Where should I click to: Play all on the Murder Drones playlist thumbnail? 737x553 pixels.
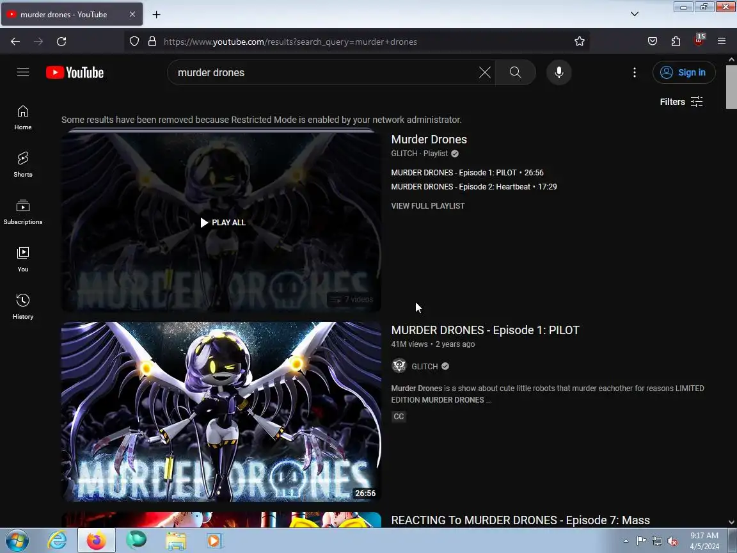(x=223, y=223)
